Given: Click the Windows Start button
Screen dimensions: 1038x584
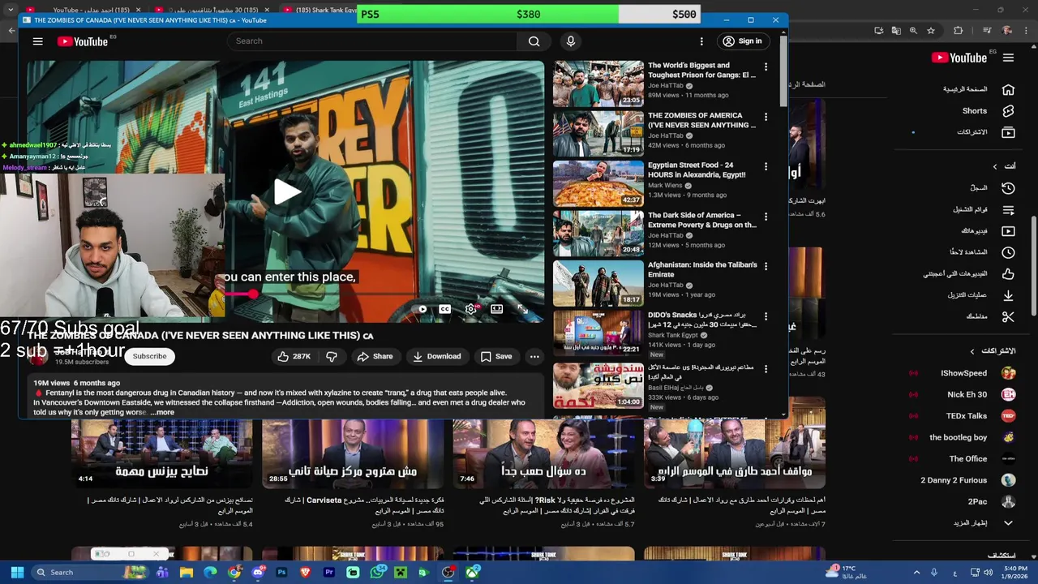Looking at the screenshot, I should coord(17,572).
